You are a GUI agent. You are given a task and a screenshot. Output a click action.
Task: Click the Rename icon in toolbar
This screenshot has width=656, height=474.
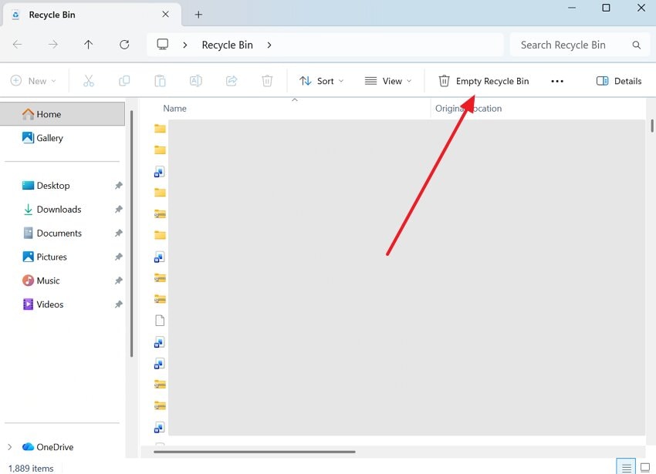pos(196,81)
